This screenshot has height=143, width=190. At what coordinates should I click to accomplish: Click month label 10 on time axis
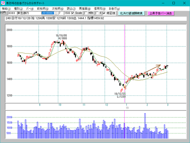60,105
